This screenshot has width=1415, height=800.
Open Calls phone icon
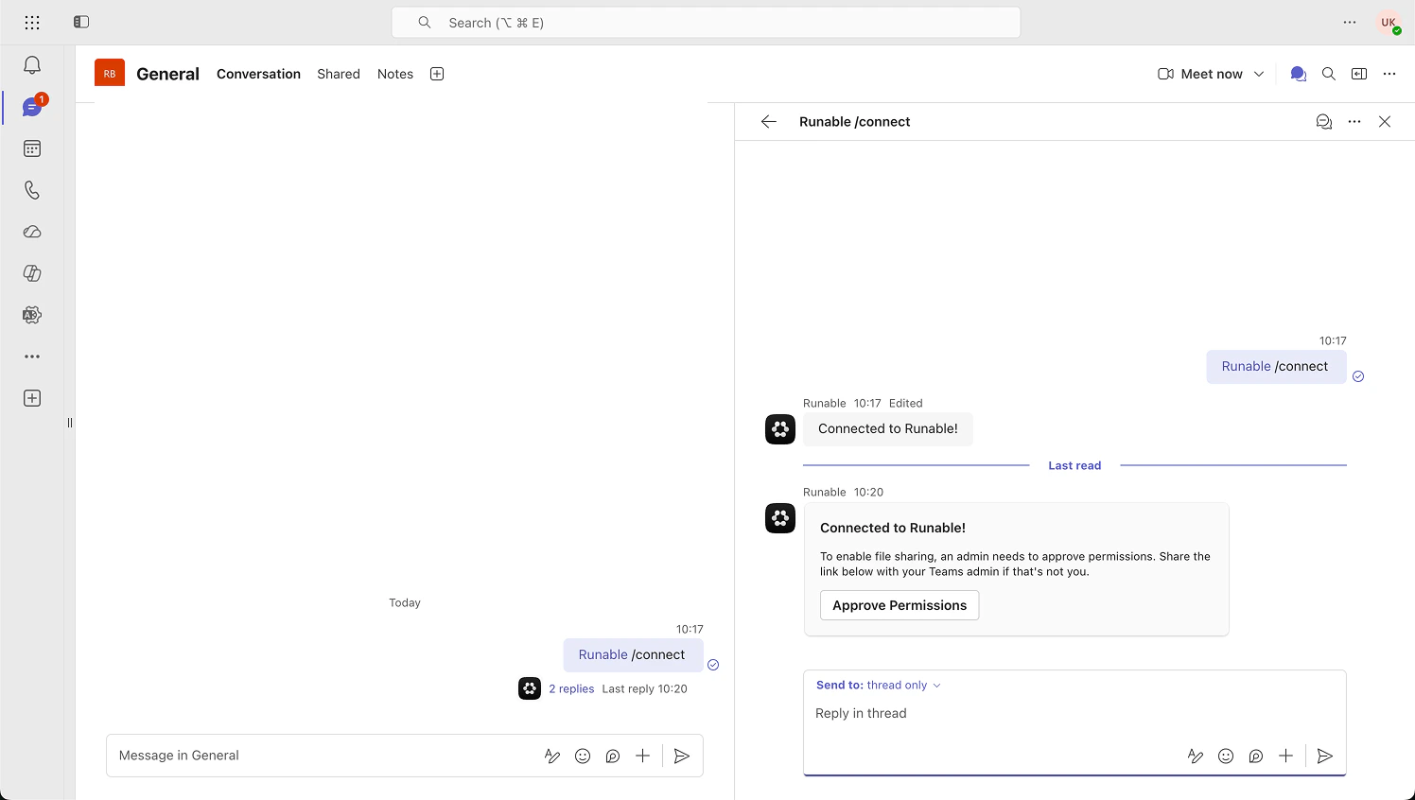click(32, 190)
